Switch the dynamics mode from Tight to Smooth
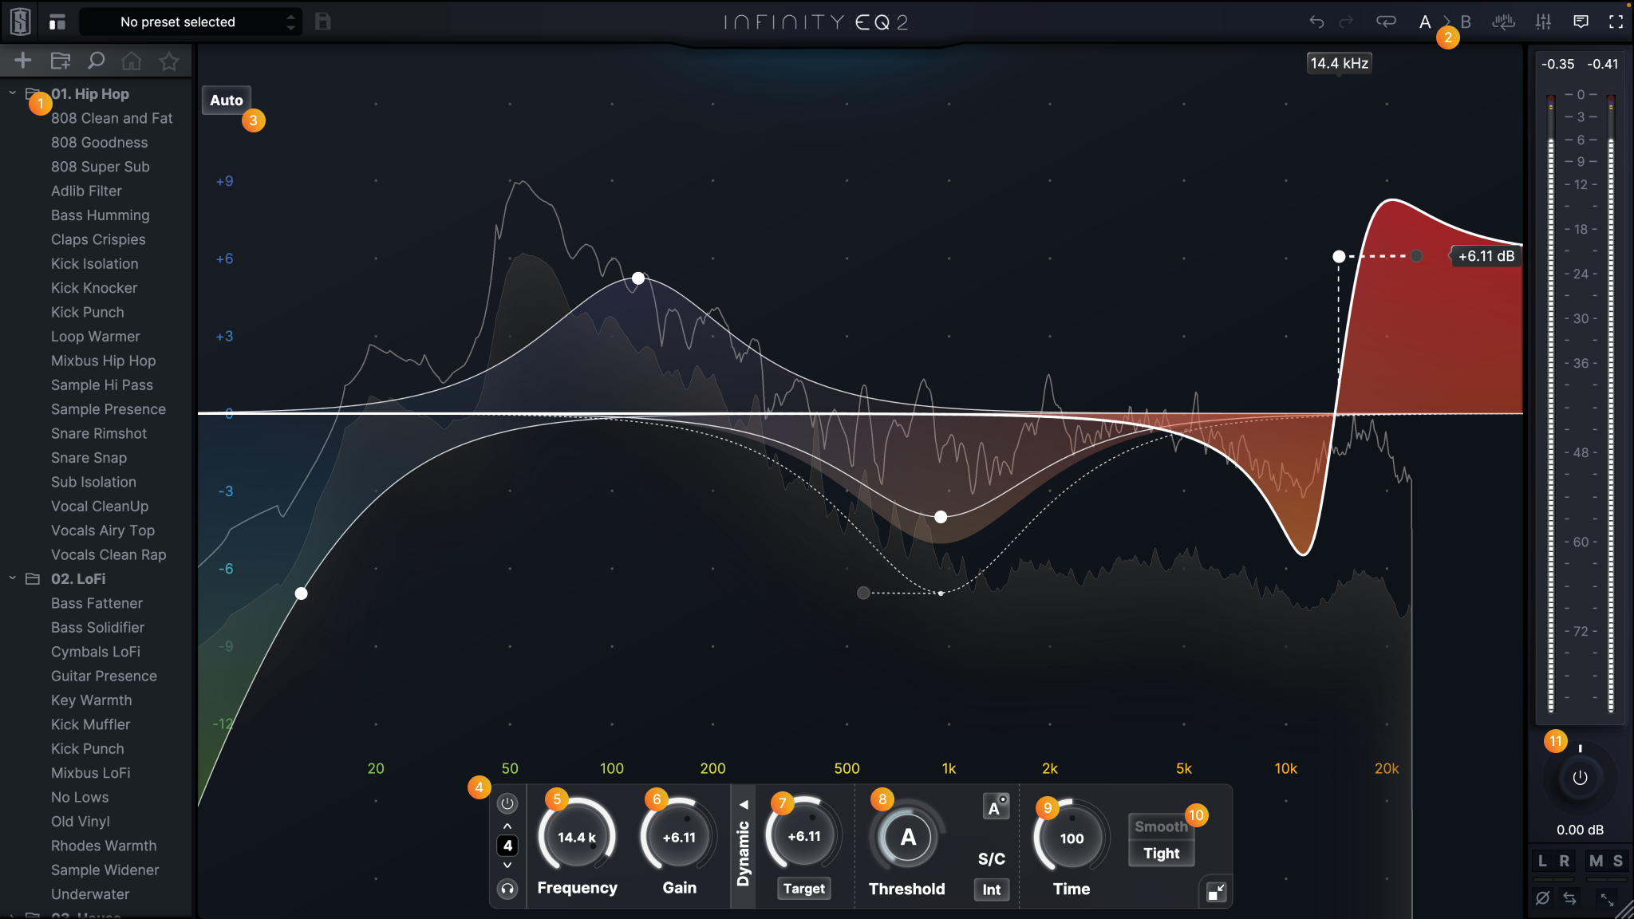The width and height of the screenshot is (1634, 919). [x=1161, y=826]
